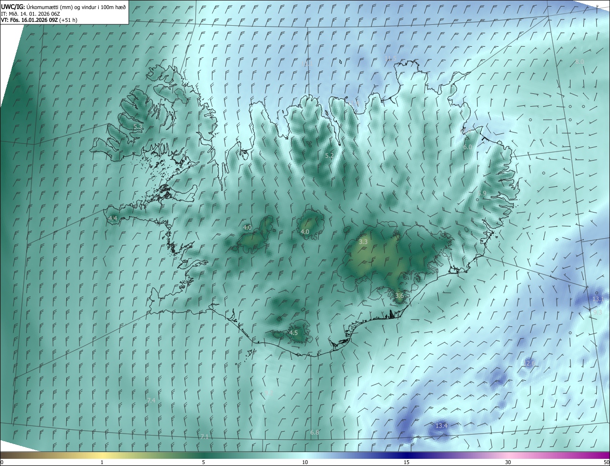Click the 7.4 value in the southwest ocean

(151, 401)
